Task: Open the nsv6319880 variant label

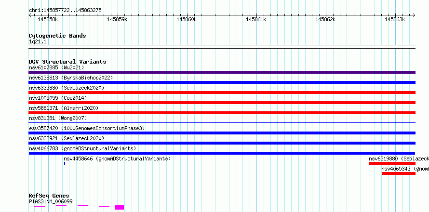Action: pyautogui.click(x=399, y=159)
